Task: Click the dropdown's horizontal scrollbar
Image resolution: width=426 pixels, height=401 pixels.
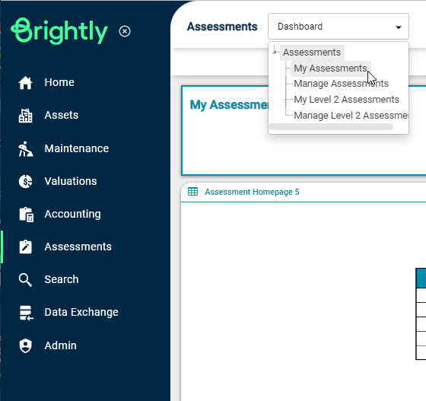Action: coord(331,126)
